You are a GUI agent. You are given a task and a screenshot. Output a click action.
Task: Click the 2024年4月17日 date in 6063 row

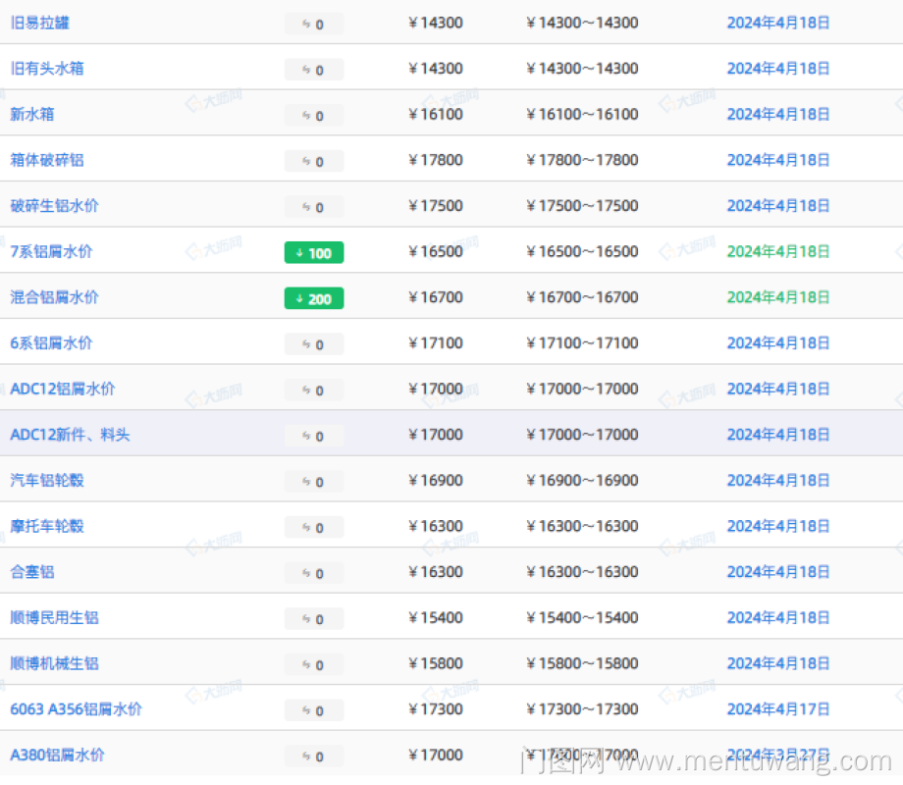778,709
